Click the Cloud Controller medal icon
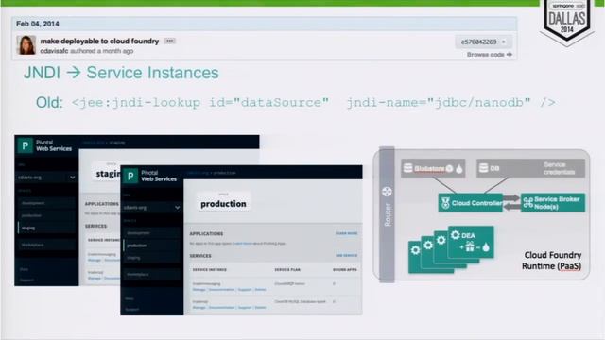This screenshot has width=605, height=340. click(445, 203)
